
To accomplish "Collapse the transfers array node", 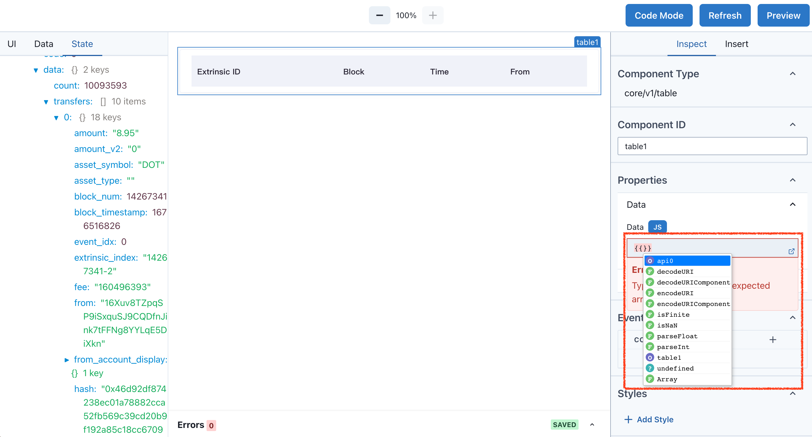I will [x=46, y=102].
